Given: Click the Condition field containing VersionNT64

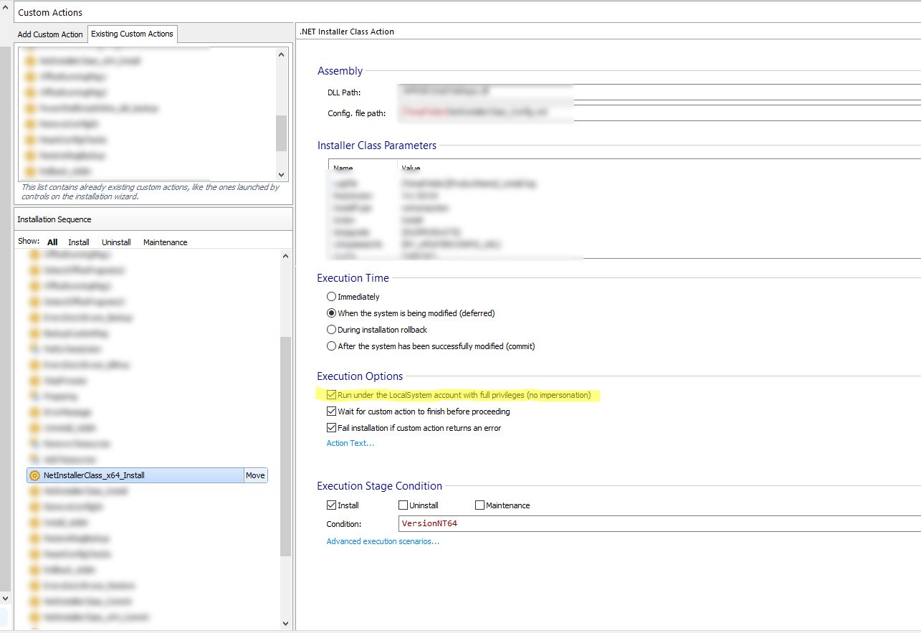Looking at the screenshot, I should pos(645,523).
